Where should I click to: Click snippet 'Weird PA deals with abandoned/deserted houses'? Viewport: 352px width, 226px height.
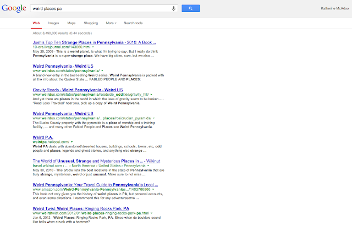pos(97,148)
